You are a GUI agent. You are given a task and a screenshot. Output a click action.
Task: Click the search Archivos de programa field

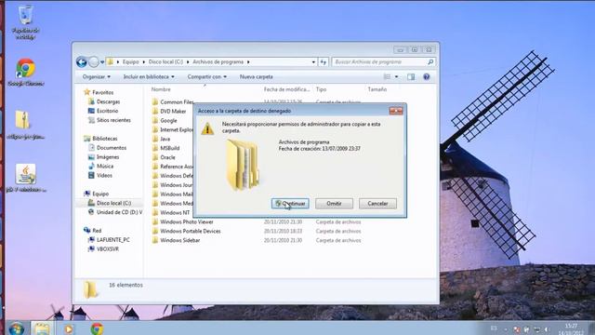click(x=379, y=62)
